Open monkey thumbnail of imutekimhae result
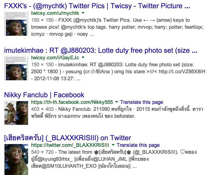Image resolution: width=222 pixels, height=175 pixels. (16, 68)
